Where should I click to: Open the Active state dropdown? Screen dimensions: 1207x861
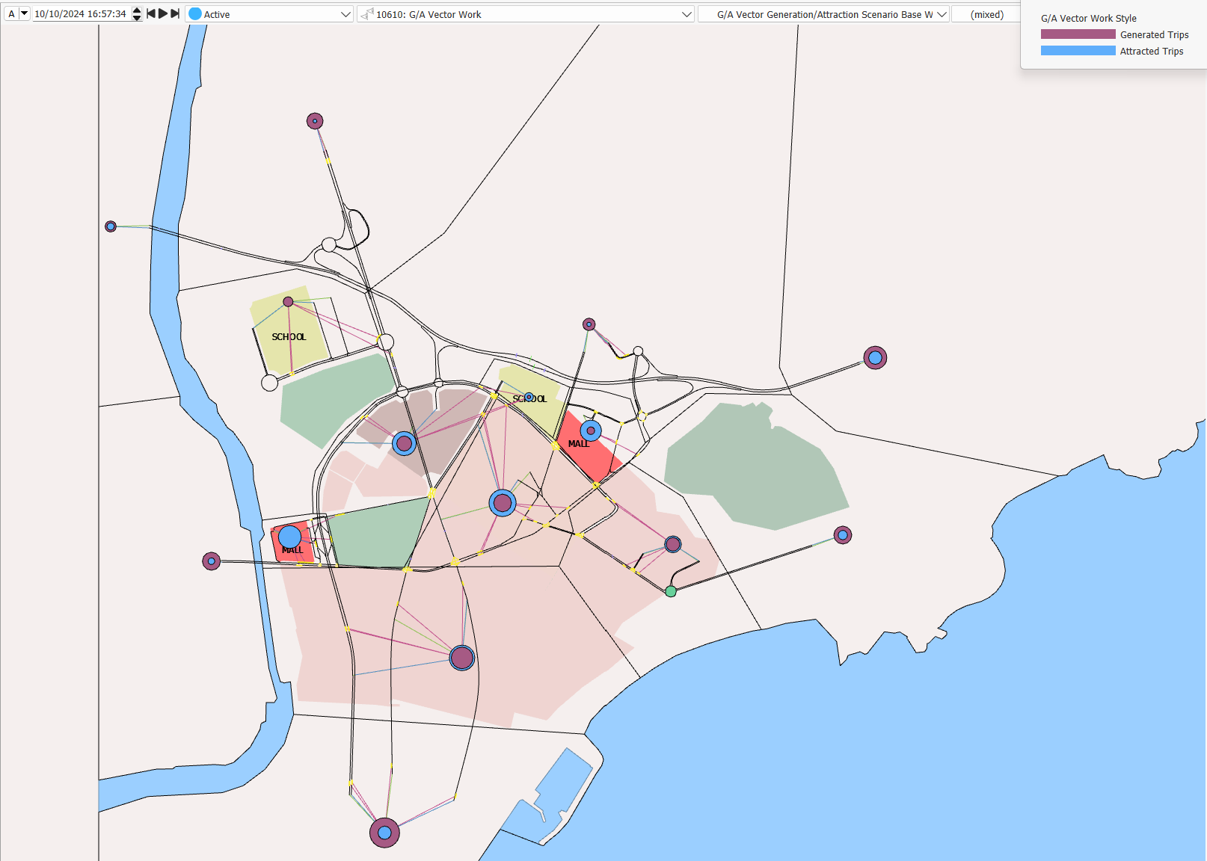click(x=344, y=13)
